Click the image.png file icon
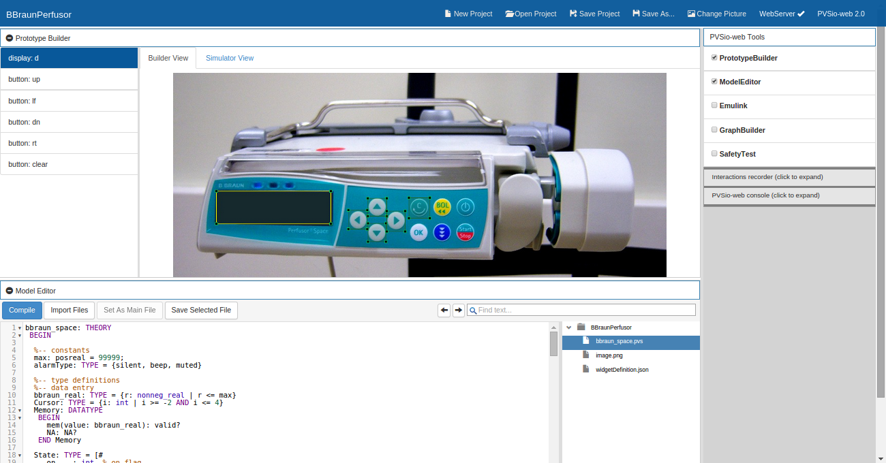This screenshot has height=463, width=886. [x=585, y=355]
